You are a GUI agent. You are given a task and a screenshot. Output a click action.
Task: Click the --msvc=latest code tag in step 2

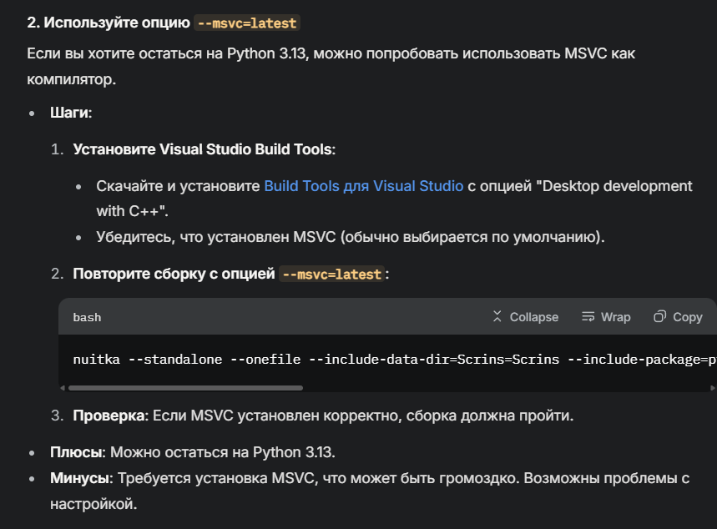tap(332, 274)
